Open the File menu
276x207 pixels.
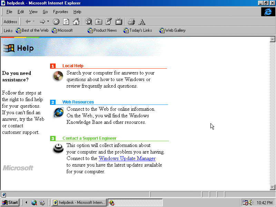(x=9, y=12)
